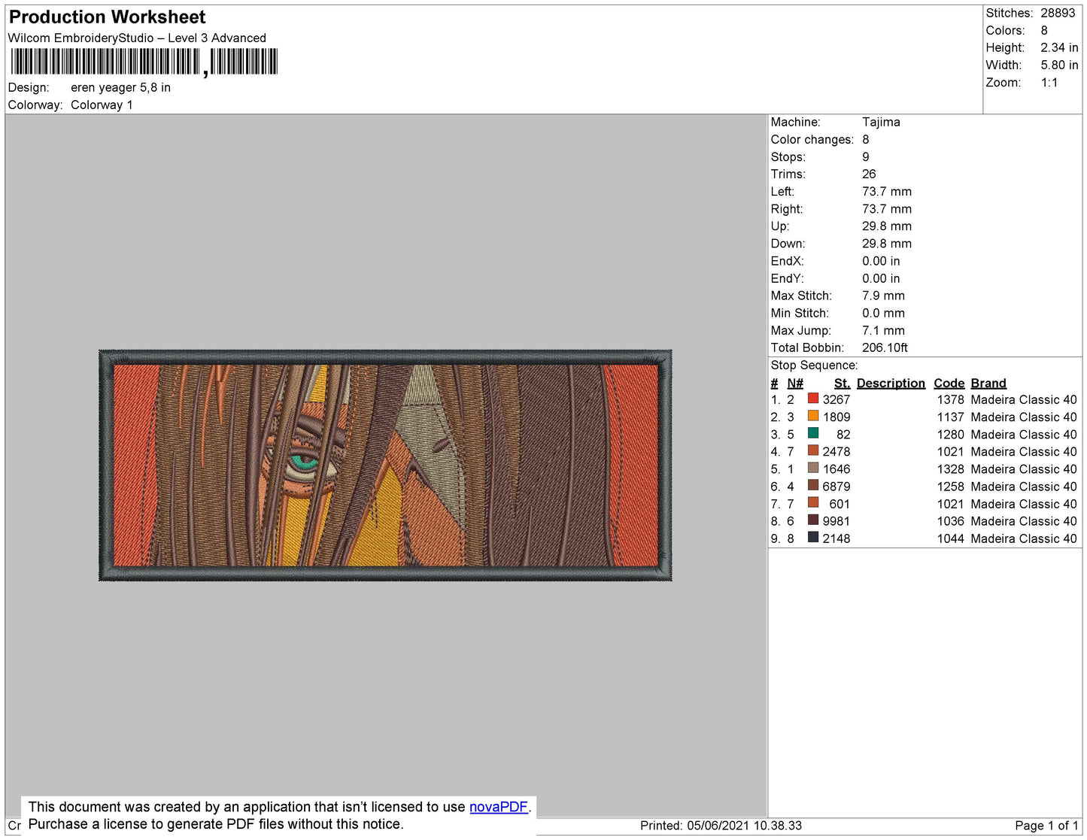1087x840 pixels.
Task: Select the green swatch with 82 stitches
Action: [x=813, y=432]
